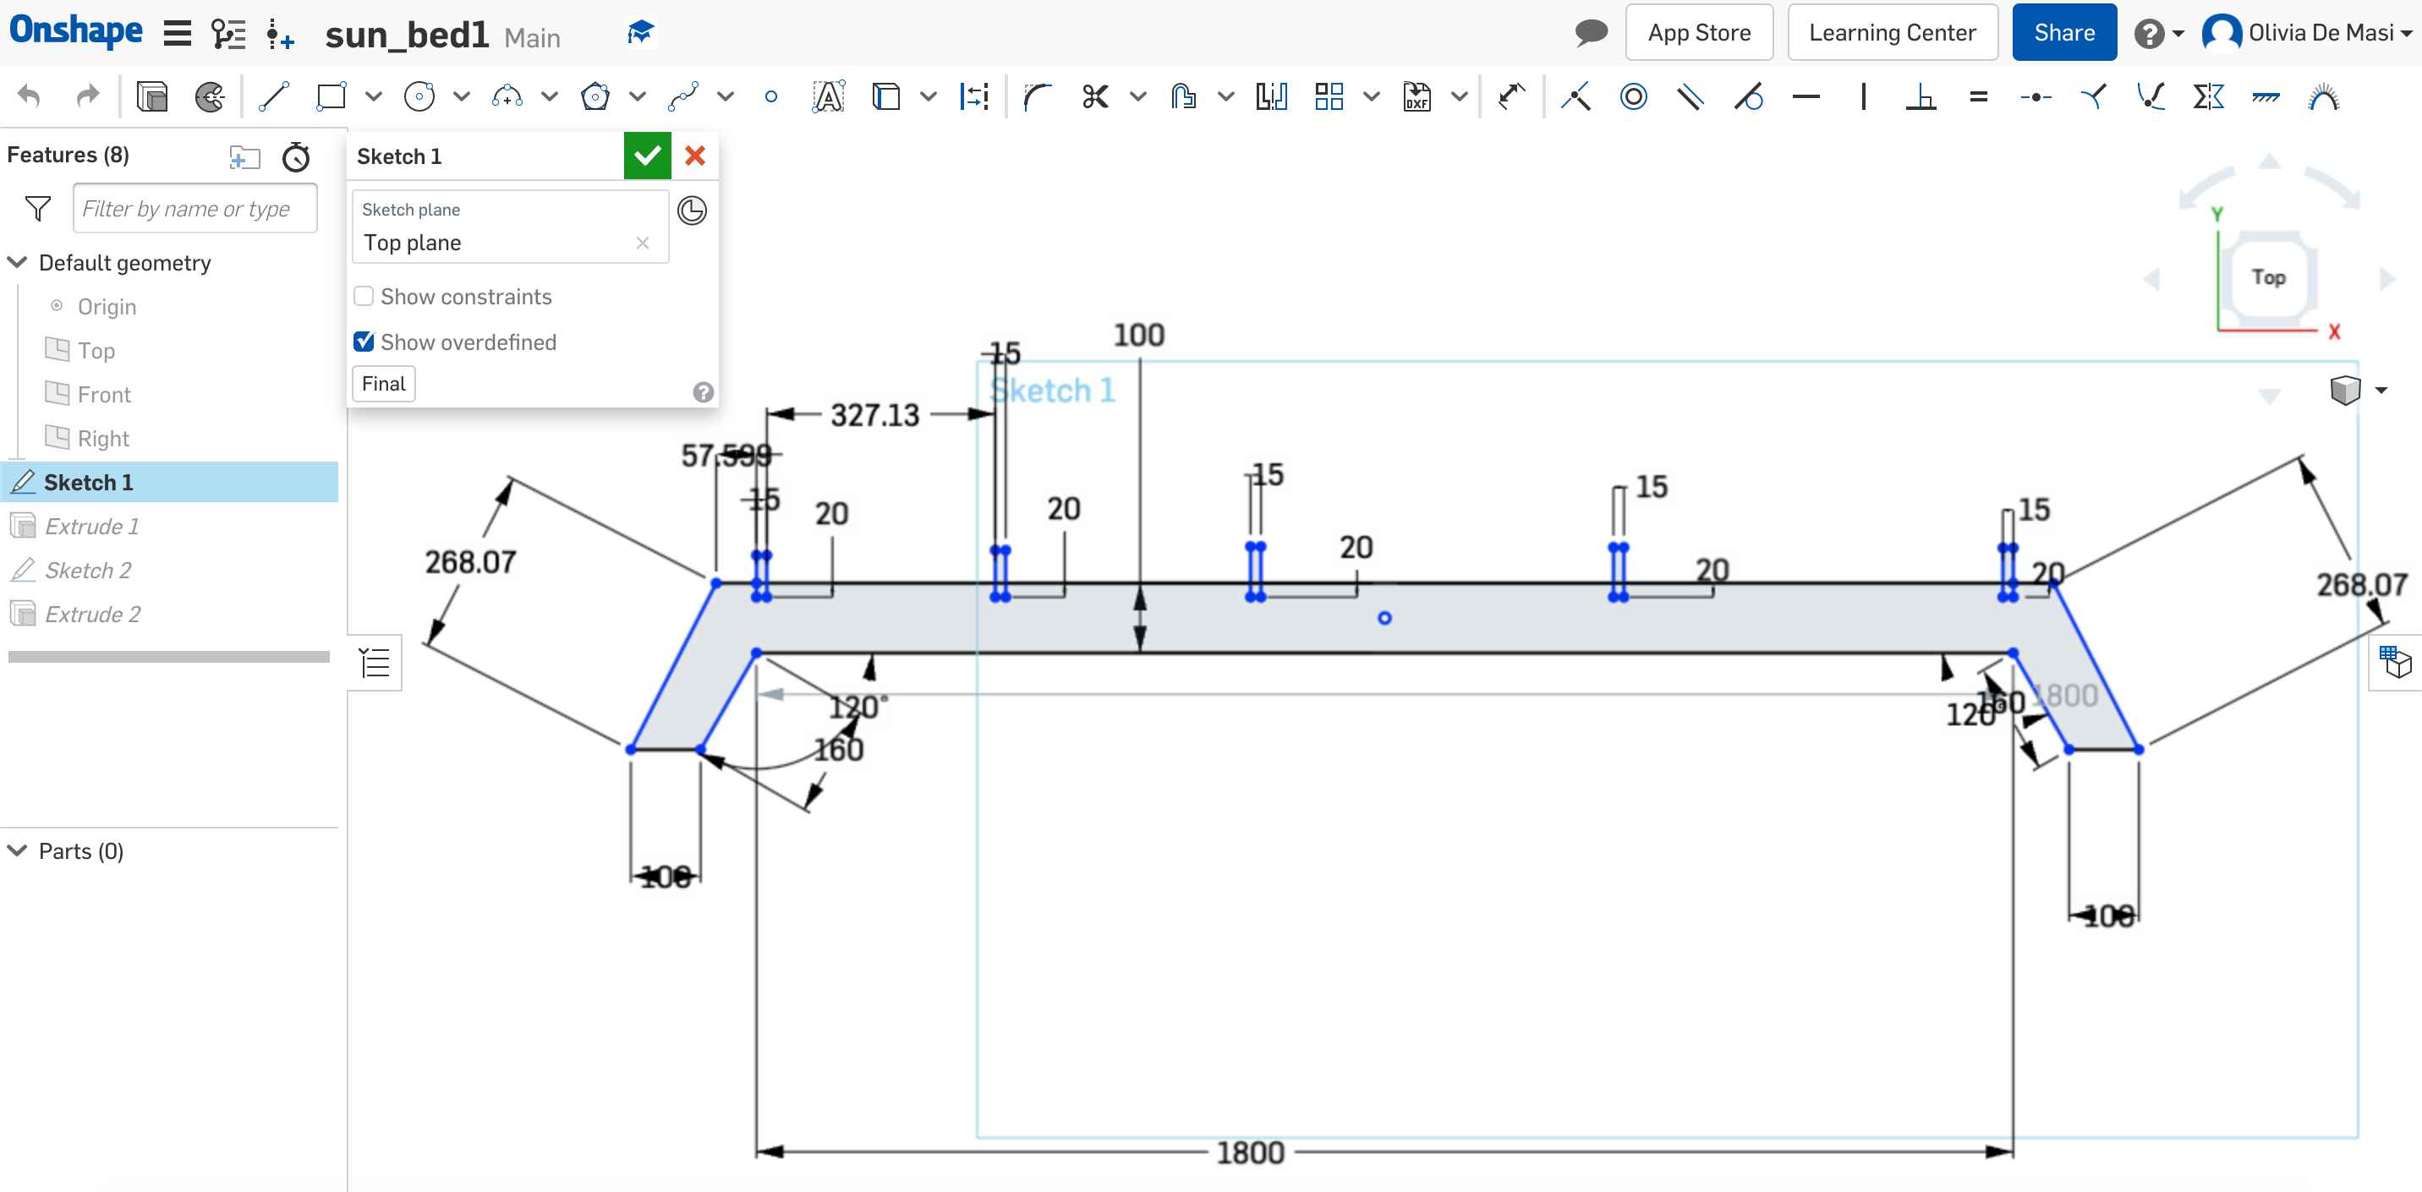This screenshot has width=2422, height=1192.
Task: Expand the Trim tool dropdown arrow
Action: tap(1137, 96)
